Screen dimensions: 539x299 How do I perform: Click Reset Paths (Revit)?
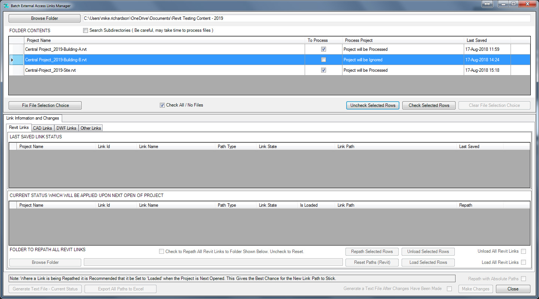tap(372, 262)
